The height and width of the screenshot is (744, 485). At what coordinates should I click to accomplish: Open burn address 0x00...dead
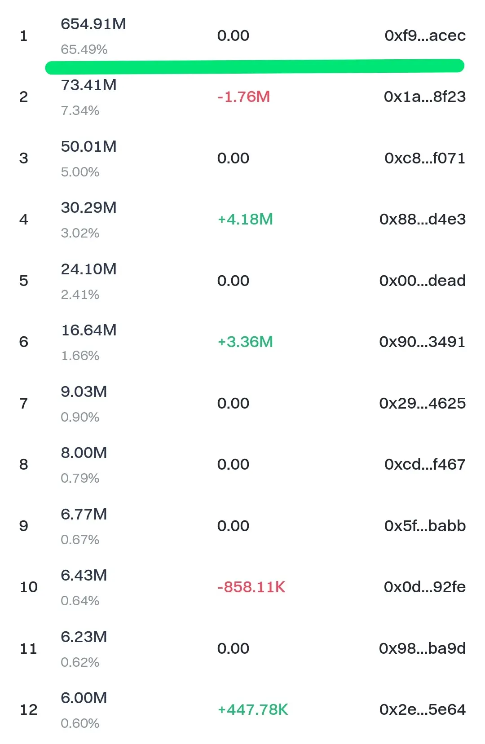pos(423,281)
